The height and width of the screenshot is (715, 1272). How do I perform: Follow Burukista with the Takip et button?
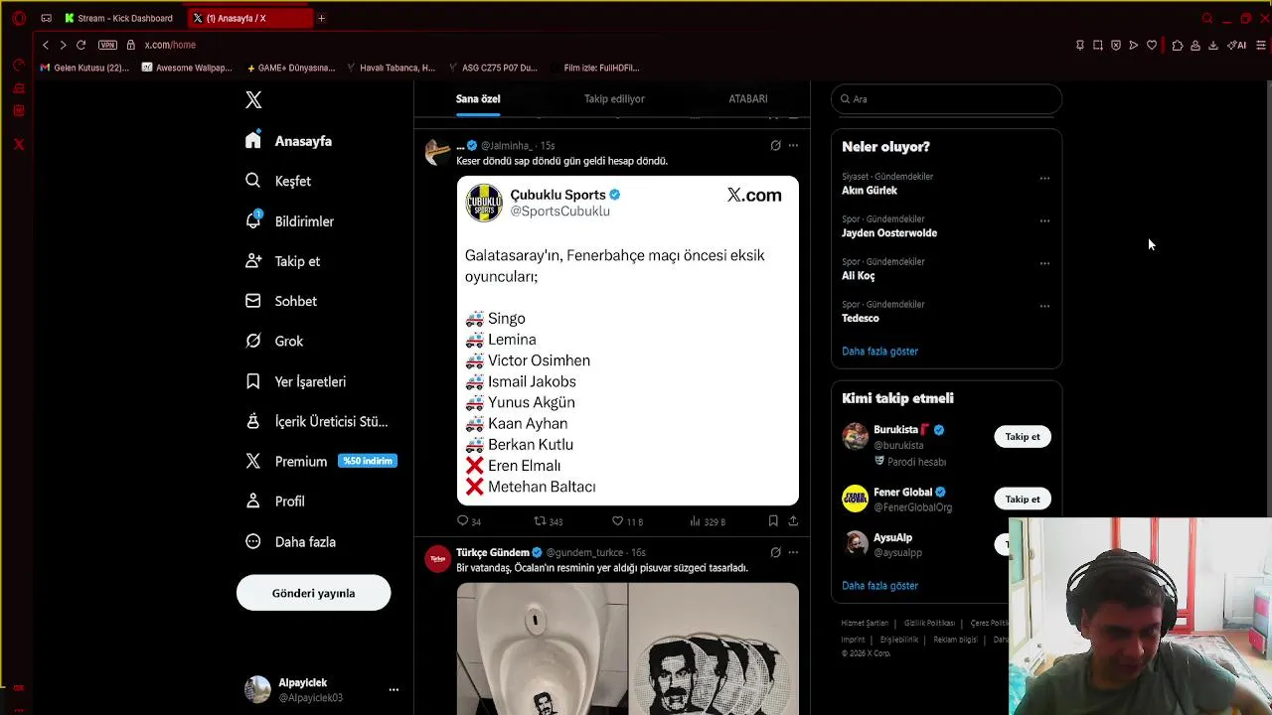click(1022, 437)
